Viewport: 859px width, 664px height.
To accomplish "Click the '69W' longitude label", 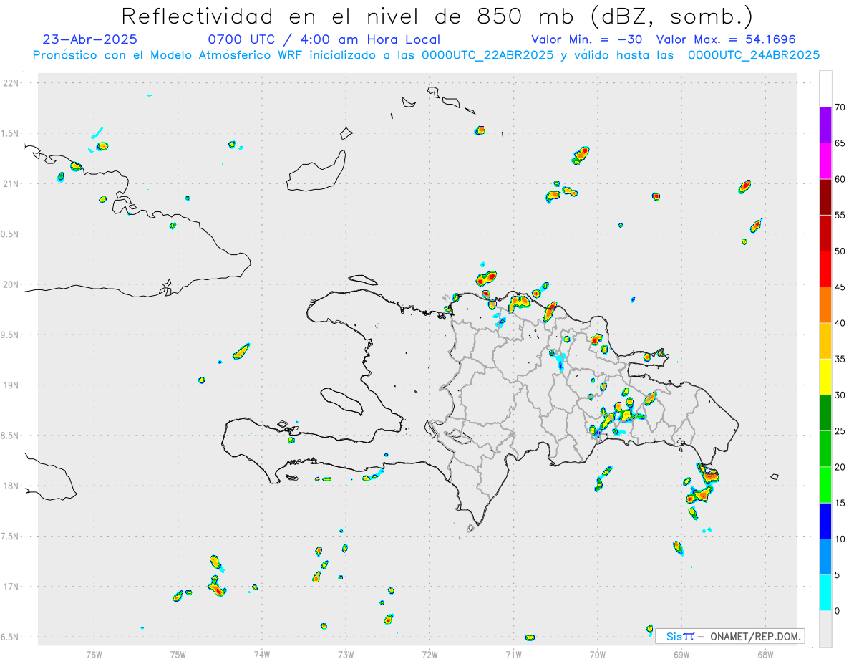I will point(681,654).
